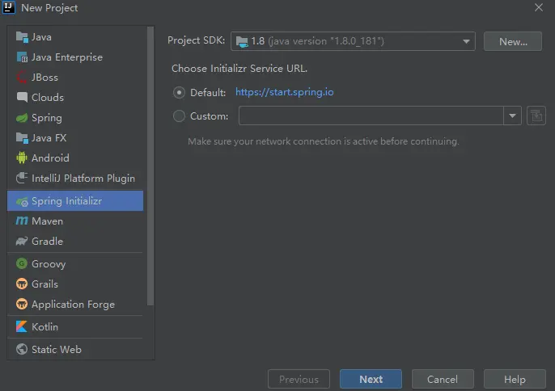Select the Kotlin icon

coord(22,327)
